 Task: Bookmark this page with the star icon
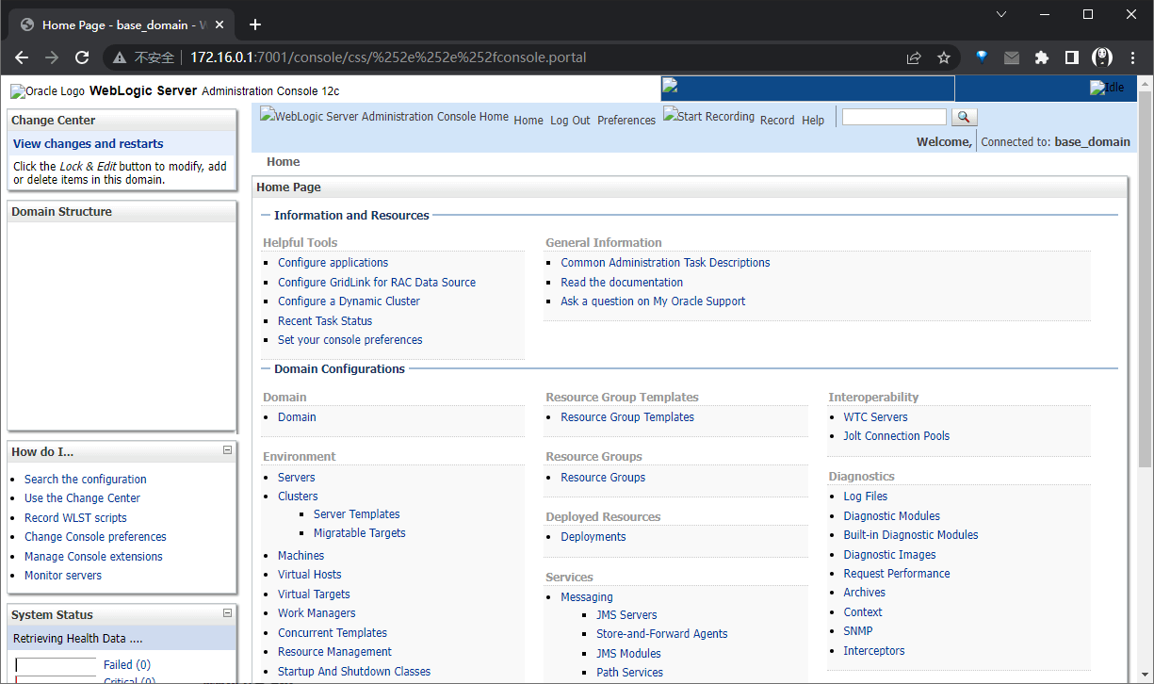point(944,57)
